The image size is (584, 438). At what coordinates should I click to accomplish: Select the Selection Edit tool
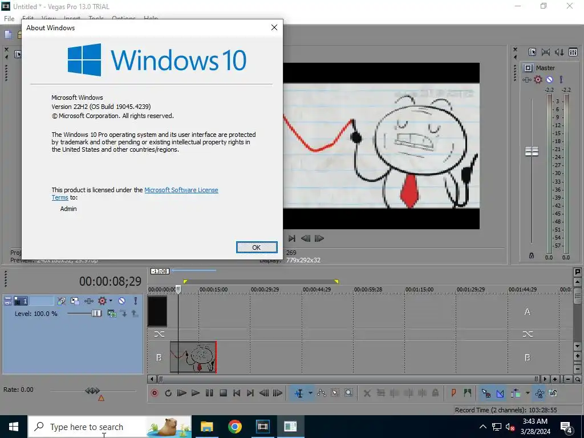coord(335,393)
